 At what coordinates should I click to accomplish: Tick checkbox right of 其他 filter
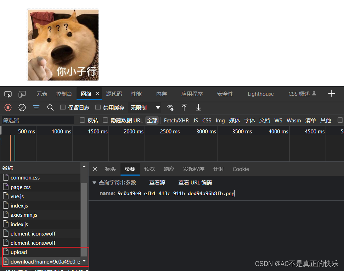click(x=340, y=120)
